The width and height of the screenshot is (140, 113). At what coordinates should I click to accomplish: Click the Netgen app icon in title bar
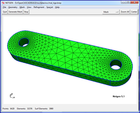(3, 3)
